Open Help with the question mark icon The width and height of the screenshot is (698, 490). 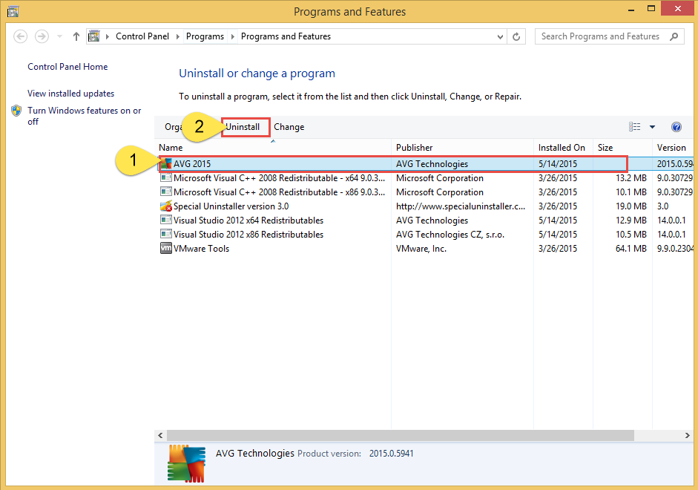[x=676, y=127]
